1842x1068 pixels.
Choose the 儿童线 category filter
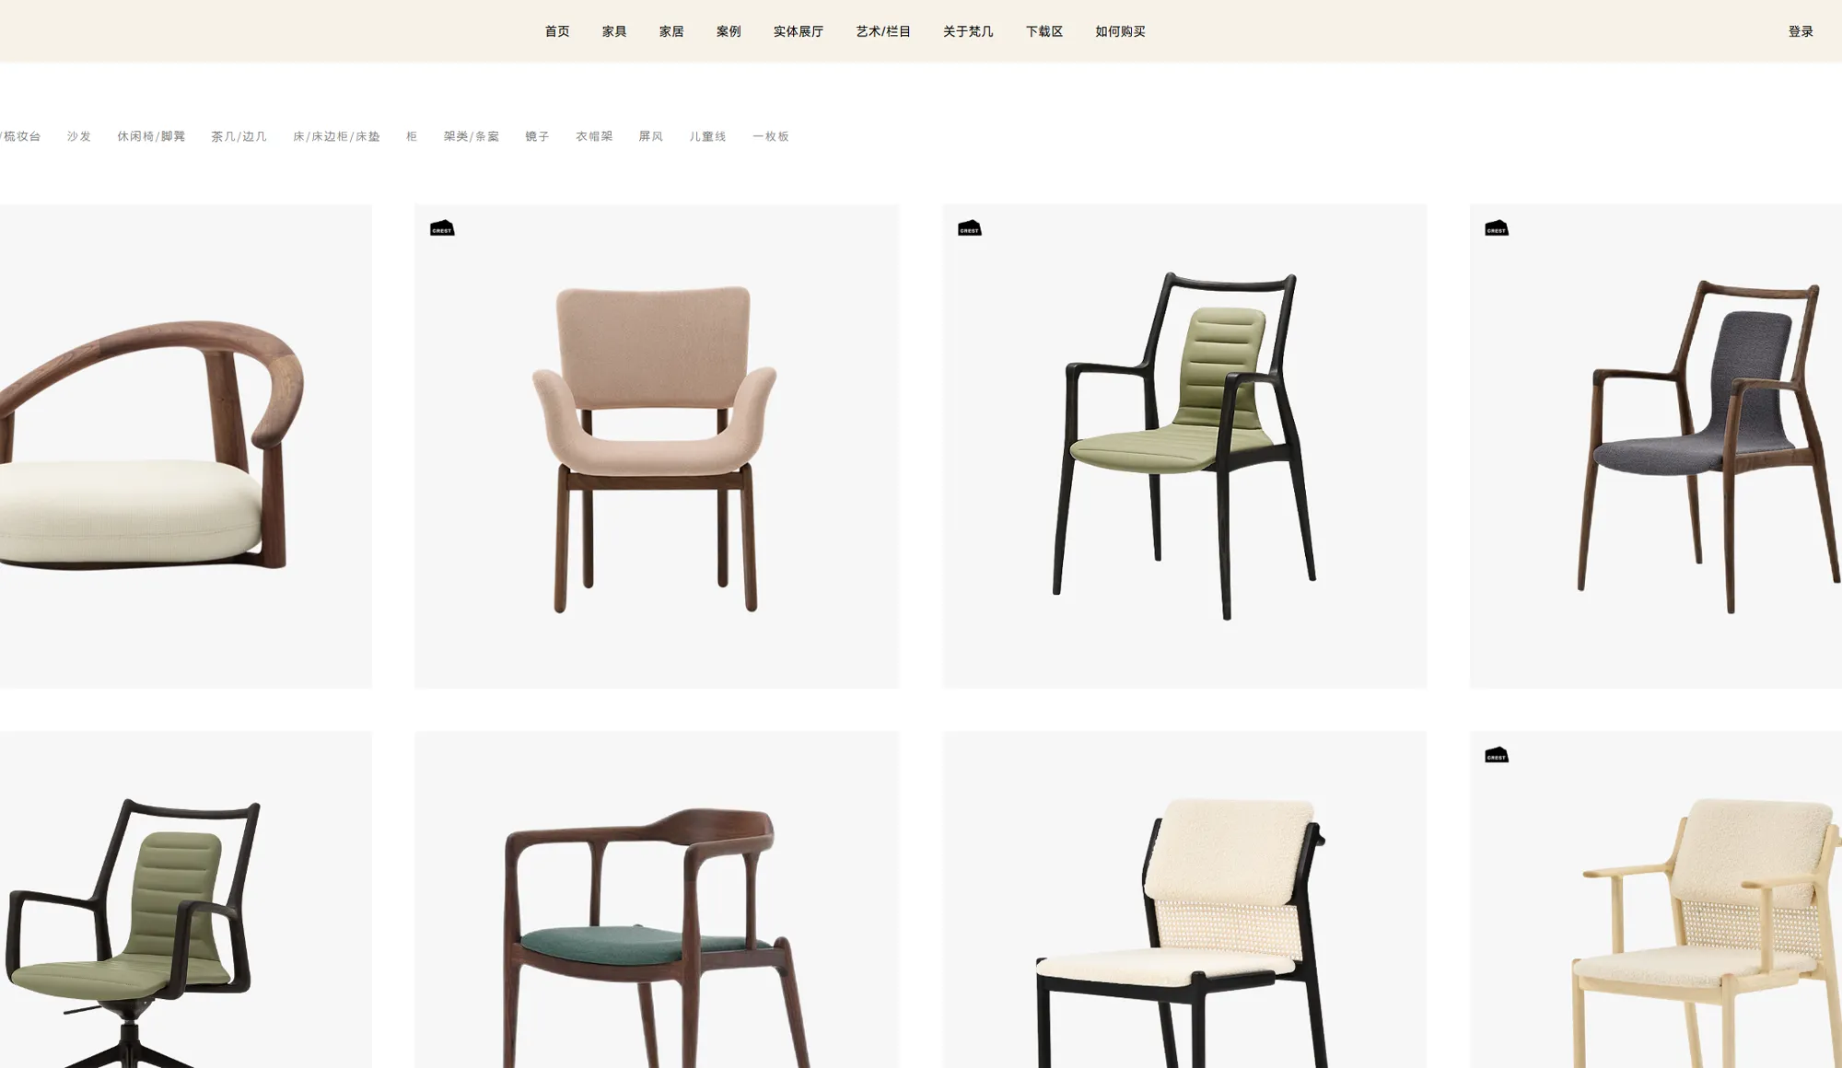(707, 136)
